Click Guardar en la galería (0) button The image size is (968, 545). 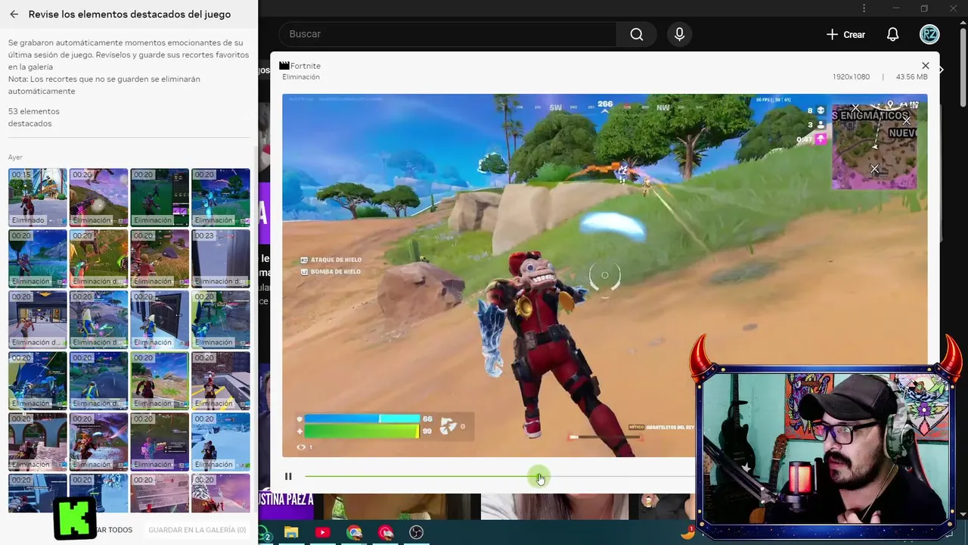(197, 530)
